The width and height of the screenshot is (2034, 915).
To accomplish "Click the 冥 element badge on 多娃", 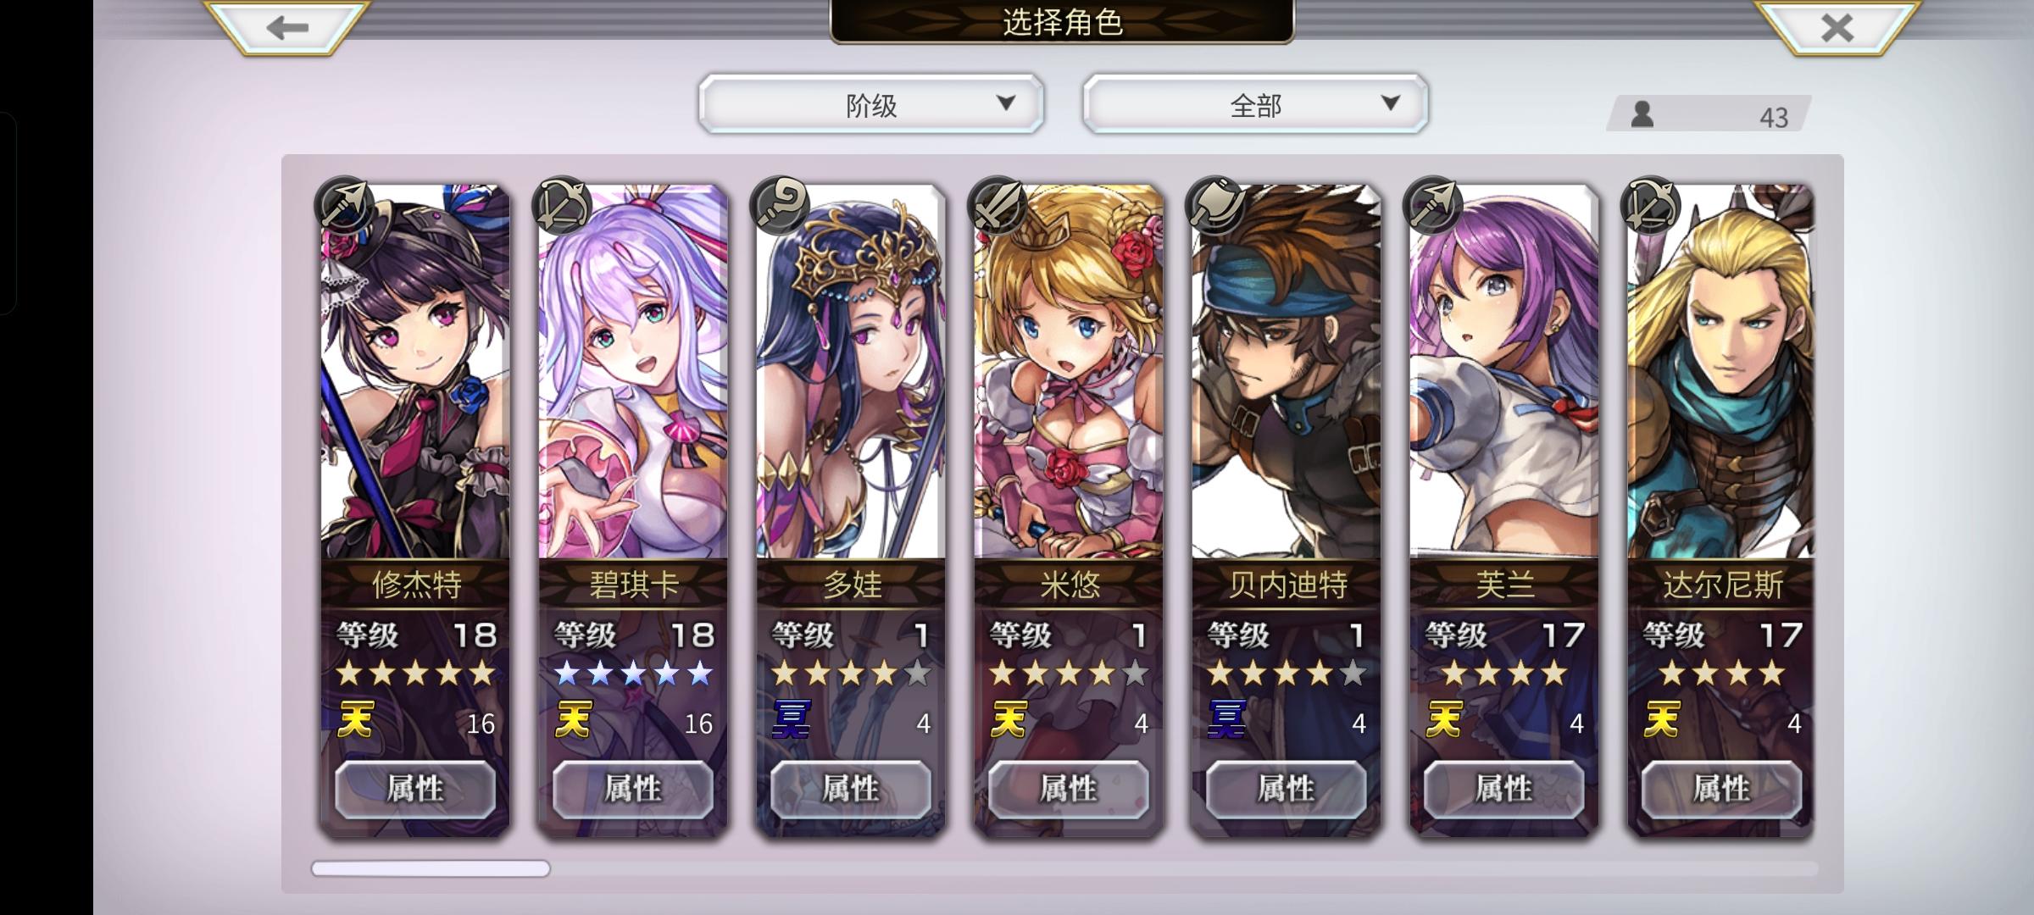I will (792, 720).
